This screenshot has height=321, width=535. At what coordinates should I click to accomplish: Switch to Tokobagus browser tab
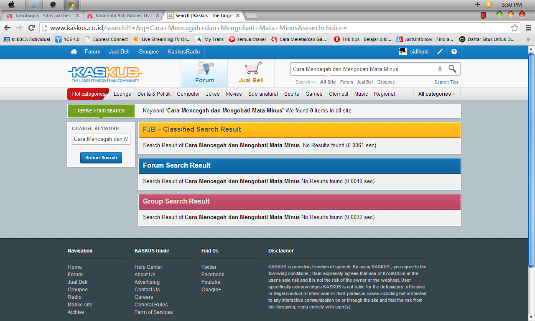42,15
